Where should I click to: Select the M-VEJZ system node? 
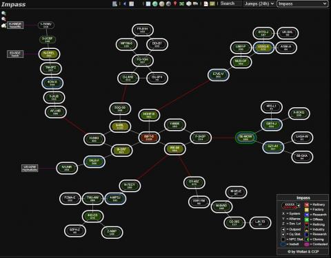236,192
